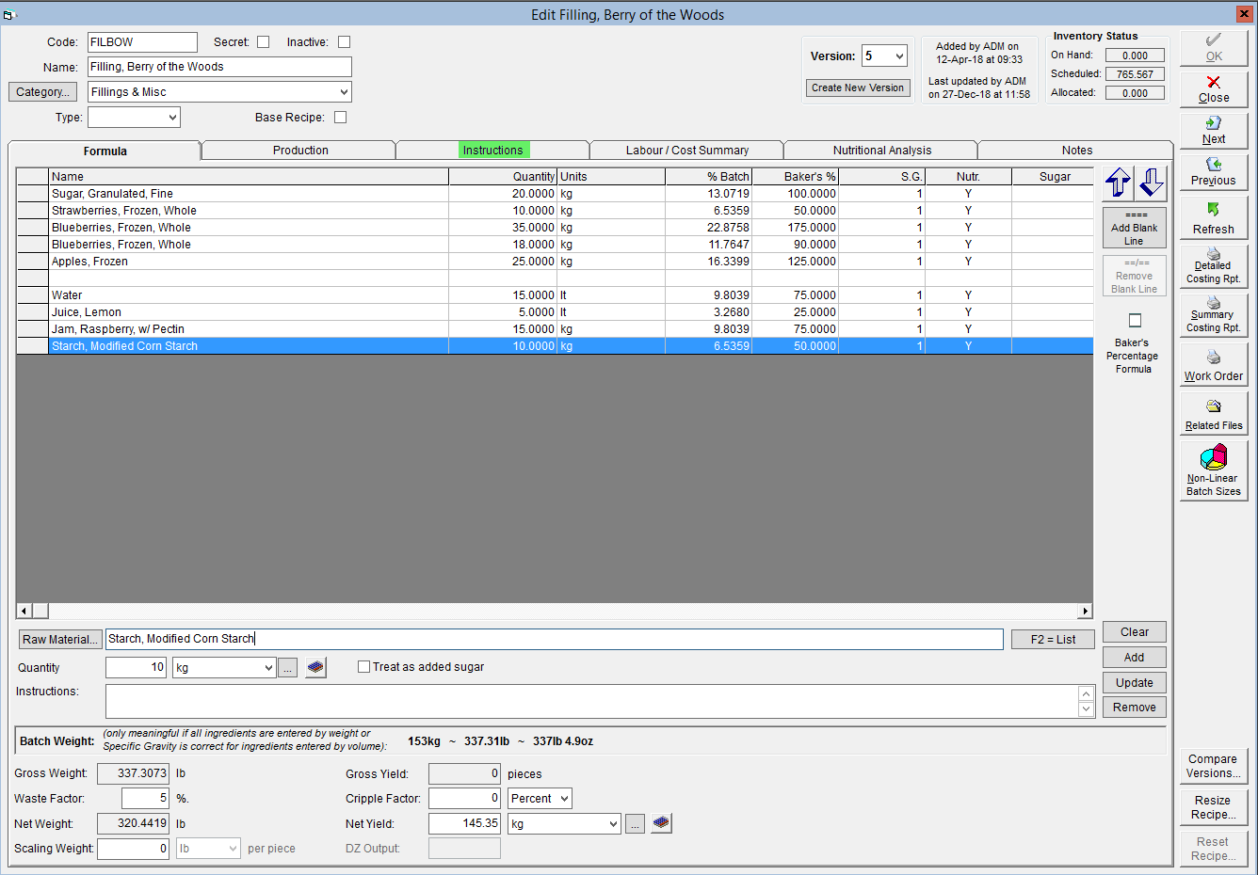Go to Next recipe
1258x875 pixels.
(1214, 131)
